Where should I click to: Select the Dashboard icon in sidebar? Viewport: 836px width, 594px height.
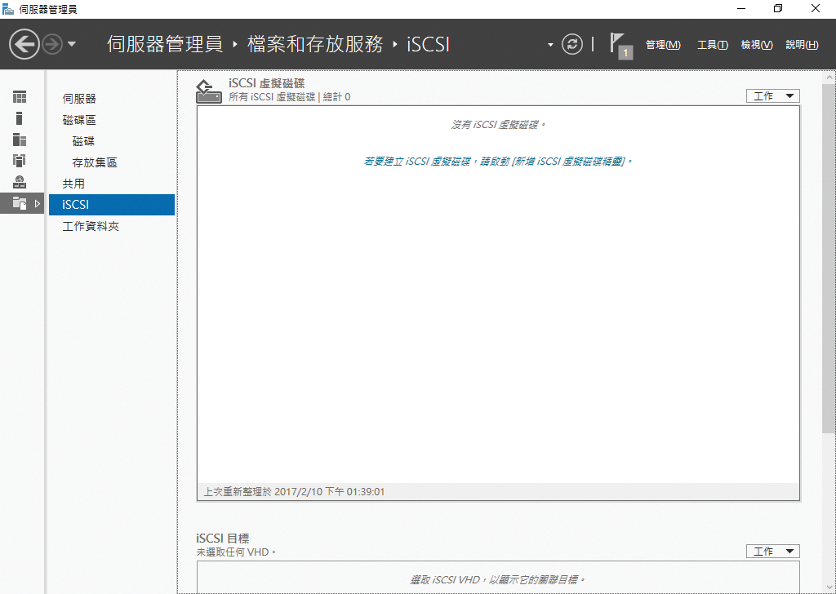coord(20,97)
